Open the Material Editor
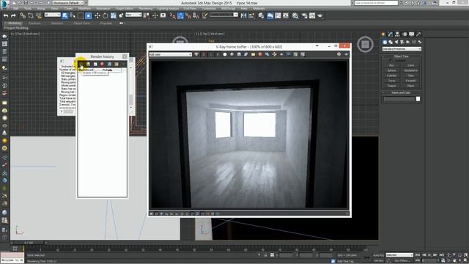The height and width of the screenshot is (264, 469). [x=295, y=15]
